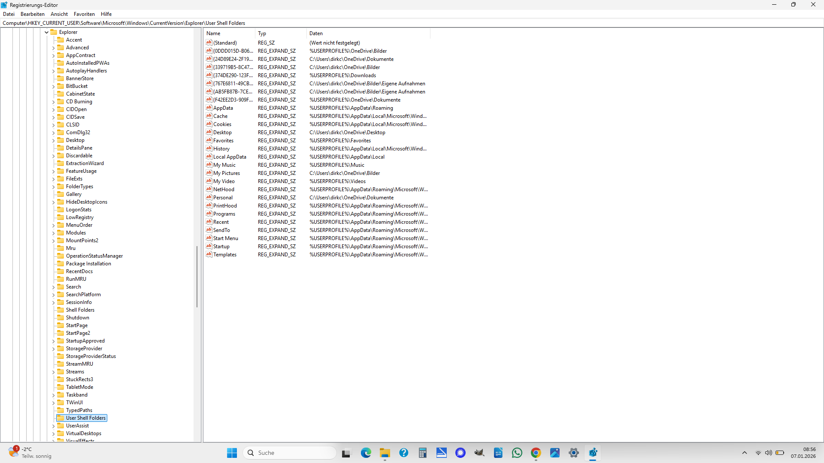Sort values by the Typ column header
824x463 pixels.
[281, 33]
